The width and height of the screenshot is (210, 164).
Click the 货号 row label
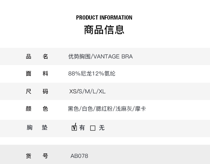point(37,156)
